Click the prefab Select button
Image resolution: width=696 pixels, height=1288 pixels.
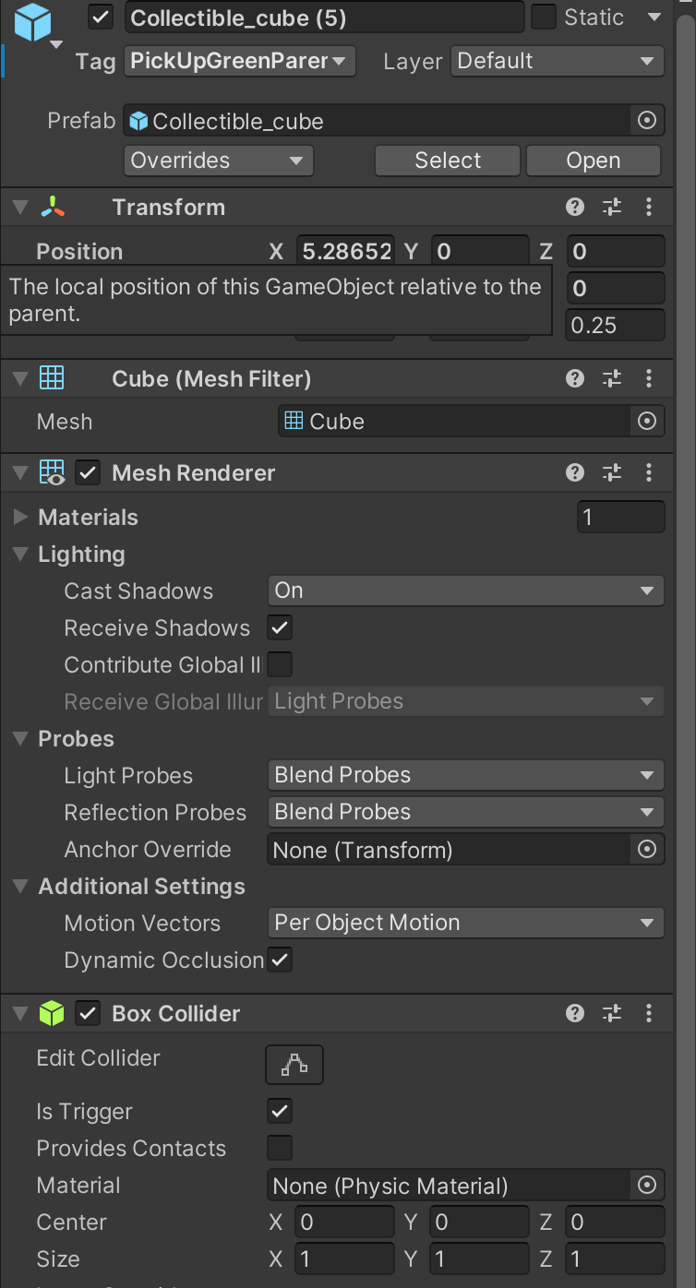(448, 161)
